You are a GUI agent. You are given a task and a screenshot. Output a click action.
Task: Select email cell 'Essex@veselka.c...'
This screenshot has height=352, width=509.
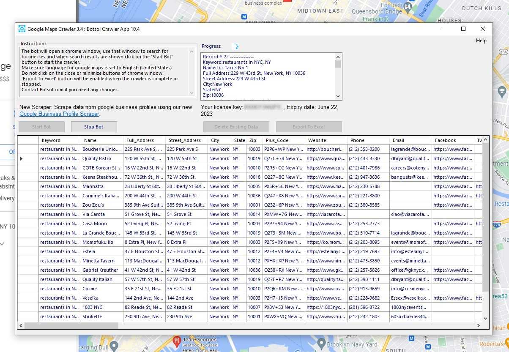click(410, 298)
